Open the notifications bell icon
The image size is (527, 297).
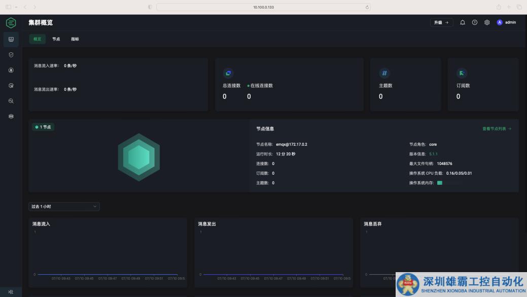(x=462, y=22)
